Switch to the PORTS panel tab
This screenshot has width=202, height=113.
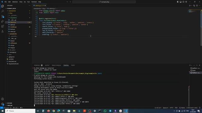click(x=73, y=65)
